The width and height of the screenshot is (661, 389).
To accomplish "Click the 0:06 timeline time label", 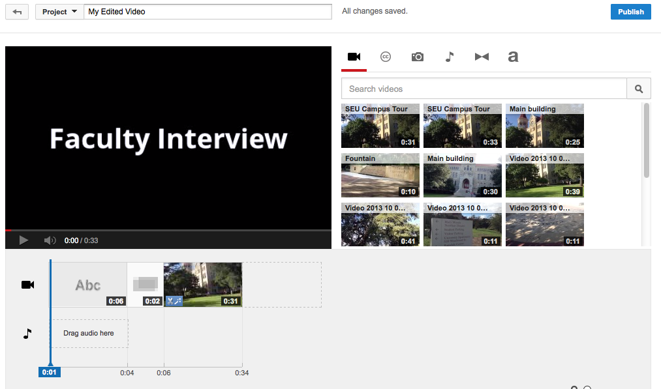I will point(164,373).
